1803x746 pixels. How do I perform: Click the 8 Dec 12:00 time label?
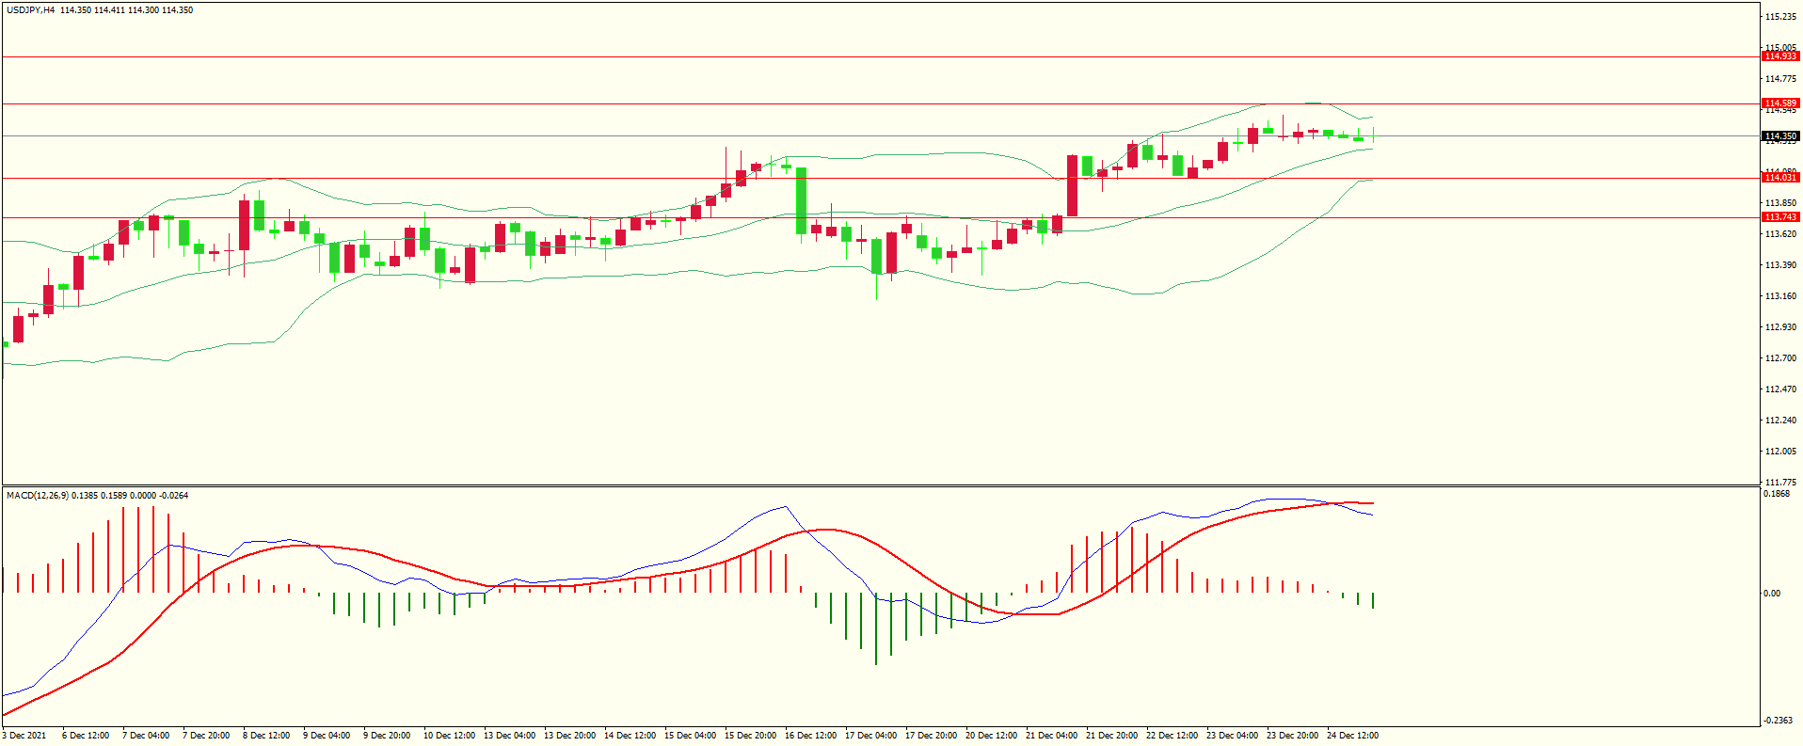click(x=266, y=736)
